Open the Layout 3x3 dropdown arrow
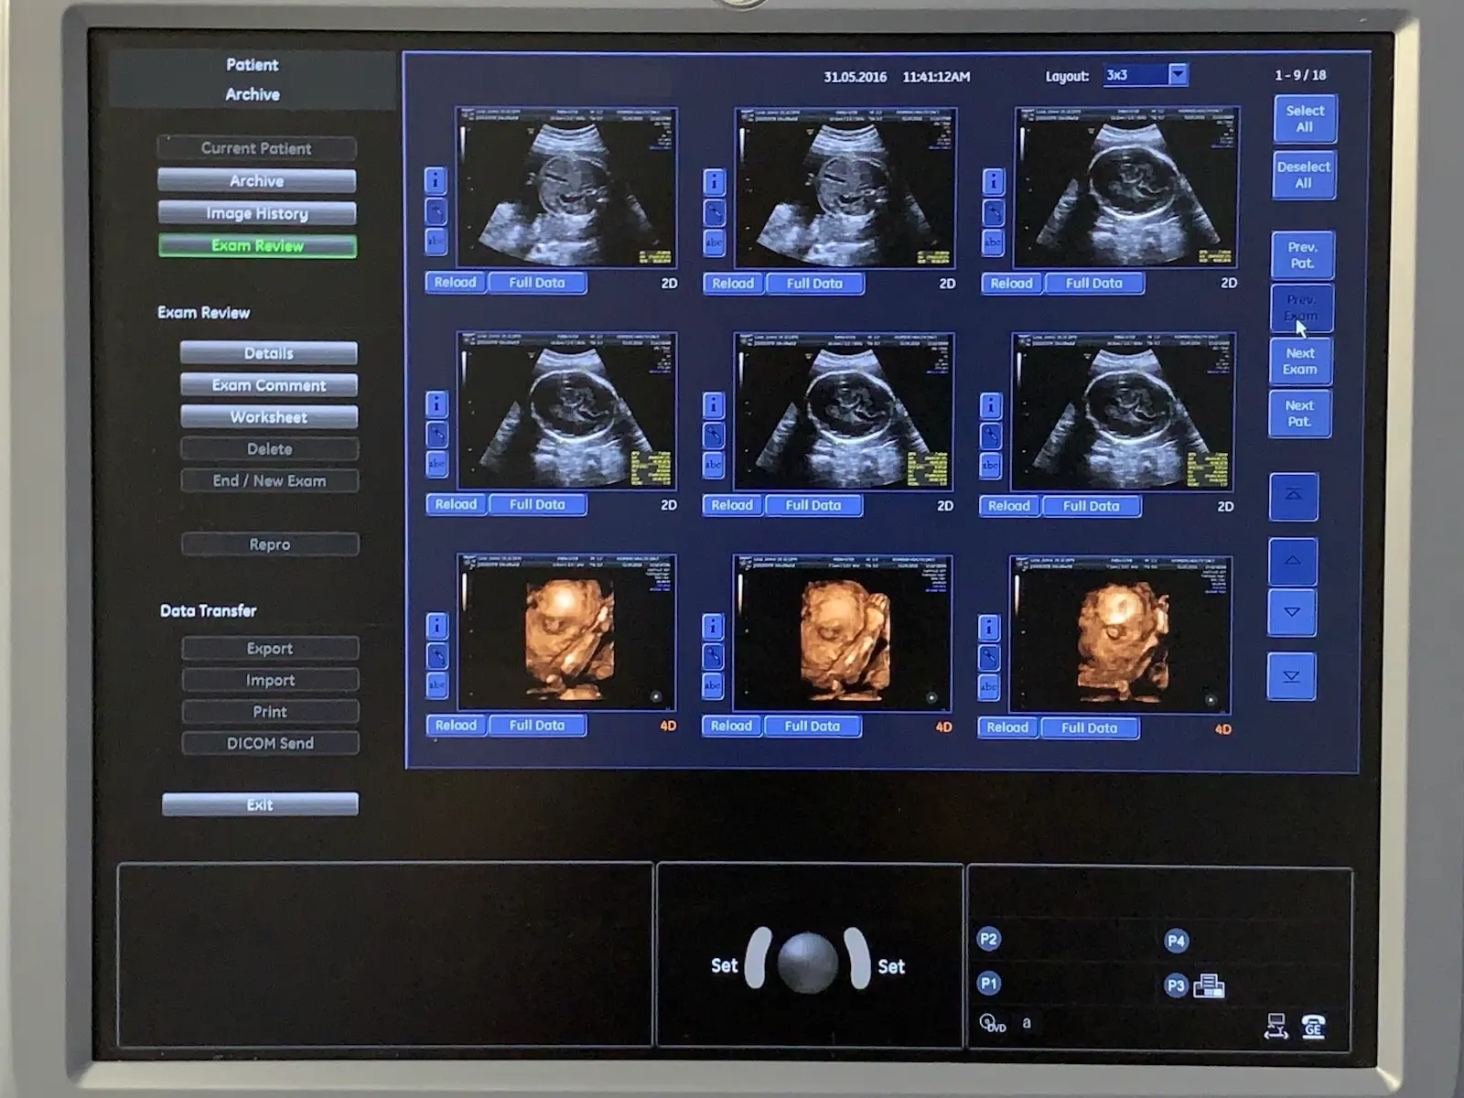The width and height of the screenshot is (1464, 1098). [1178, 75]
